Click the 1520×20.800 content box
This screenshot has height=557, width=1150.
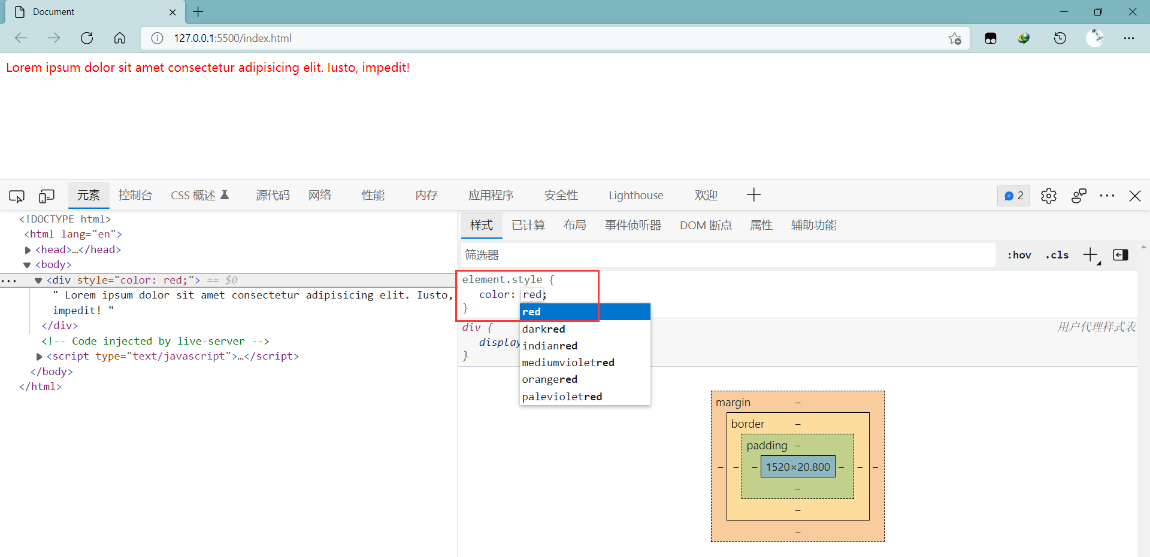pos(798,467)
